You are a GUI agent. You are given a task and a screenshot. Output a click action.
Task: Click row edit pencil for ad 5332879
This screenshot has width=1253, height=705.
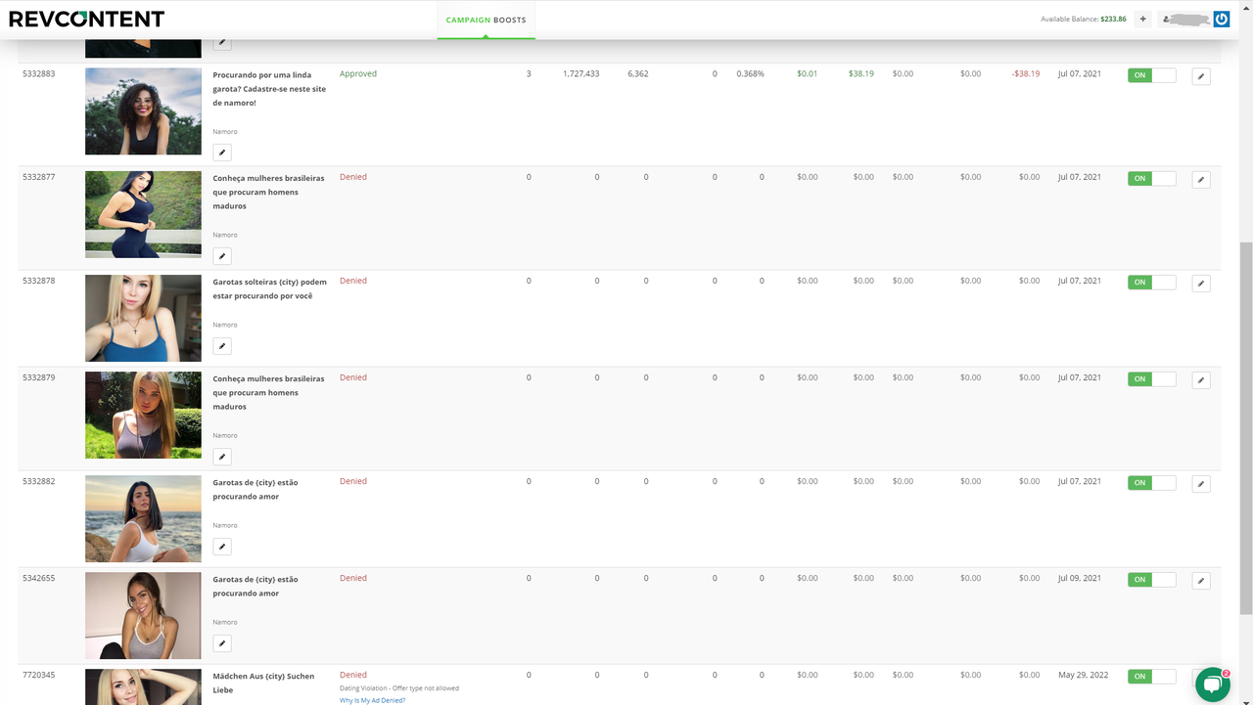[1201, 380]
